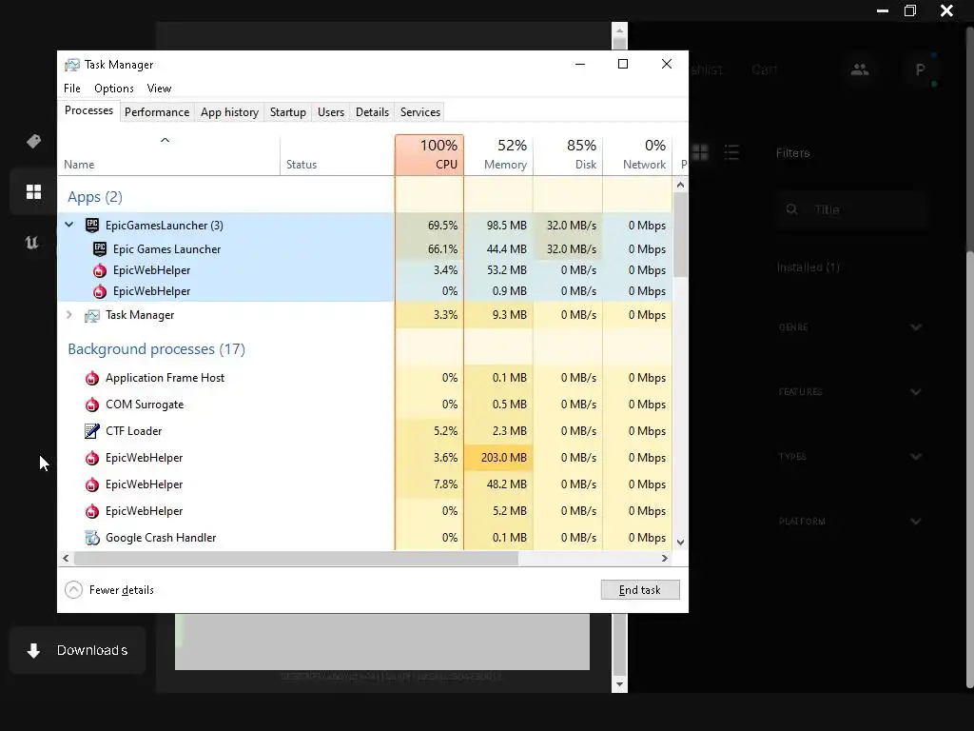The height and width of the screenshot is (731, 974).
Task: Click Fewer details toggle
Action: (109, 590)
